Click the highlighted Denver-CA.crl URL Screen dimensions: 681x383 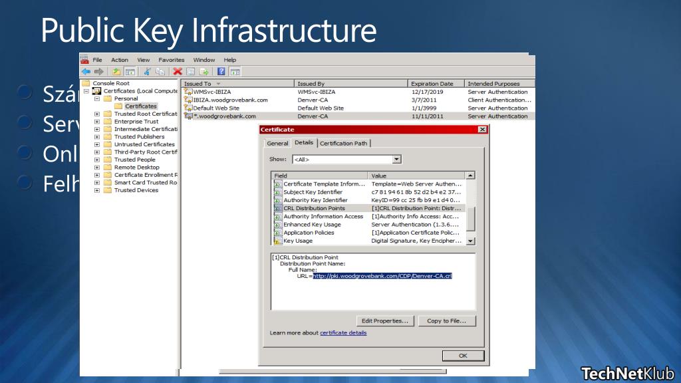pyautogui.click(x=382, y=276)
